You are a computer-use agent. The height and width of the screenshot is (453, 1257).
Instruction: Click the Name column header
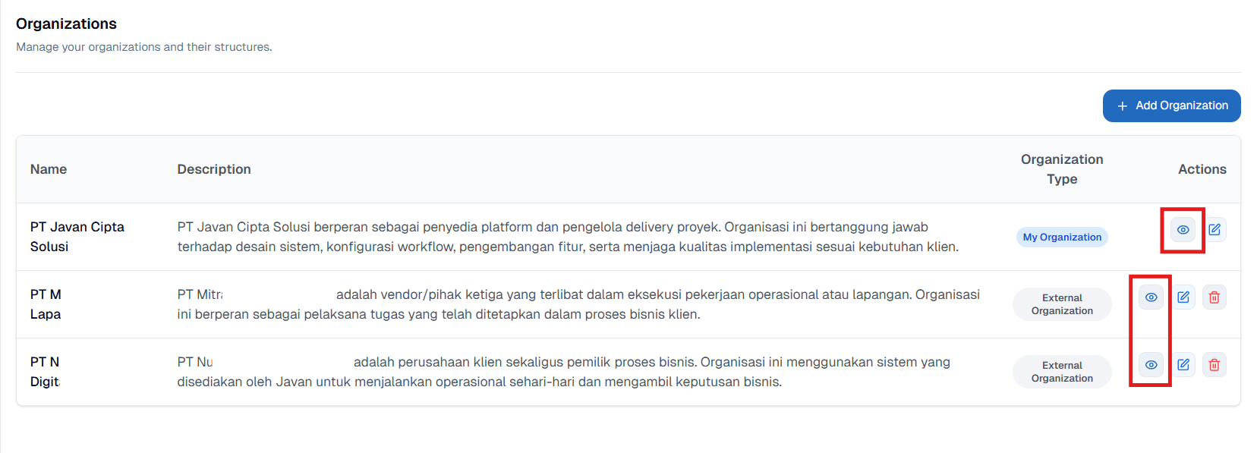coord(49,169)
